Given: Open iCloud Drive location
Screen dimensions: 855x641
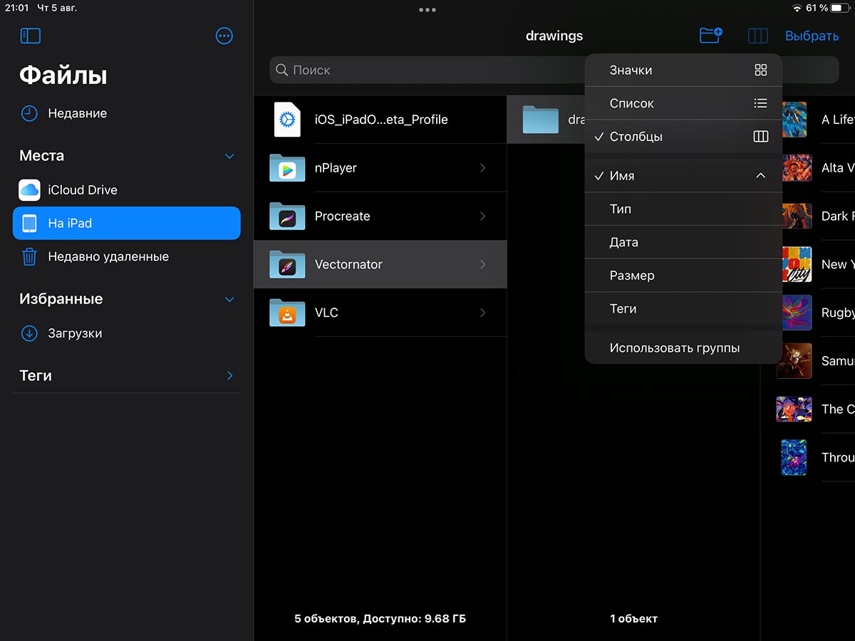Looking at the screenshot, I should click(x=82, y=190).
